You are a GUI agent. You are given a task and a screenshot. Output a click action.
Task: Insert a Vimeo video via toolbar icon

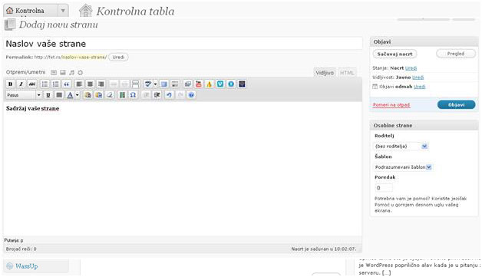tap(220, 84)
